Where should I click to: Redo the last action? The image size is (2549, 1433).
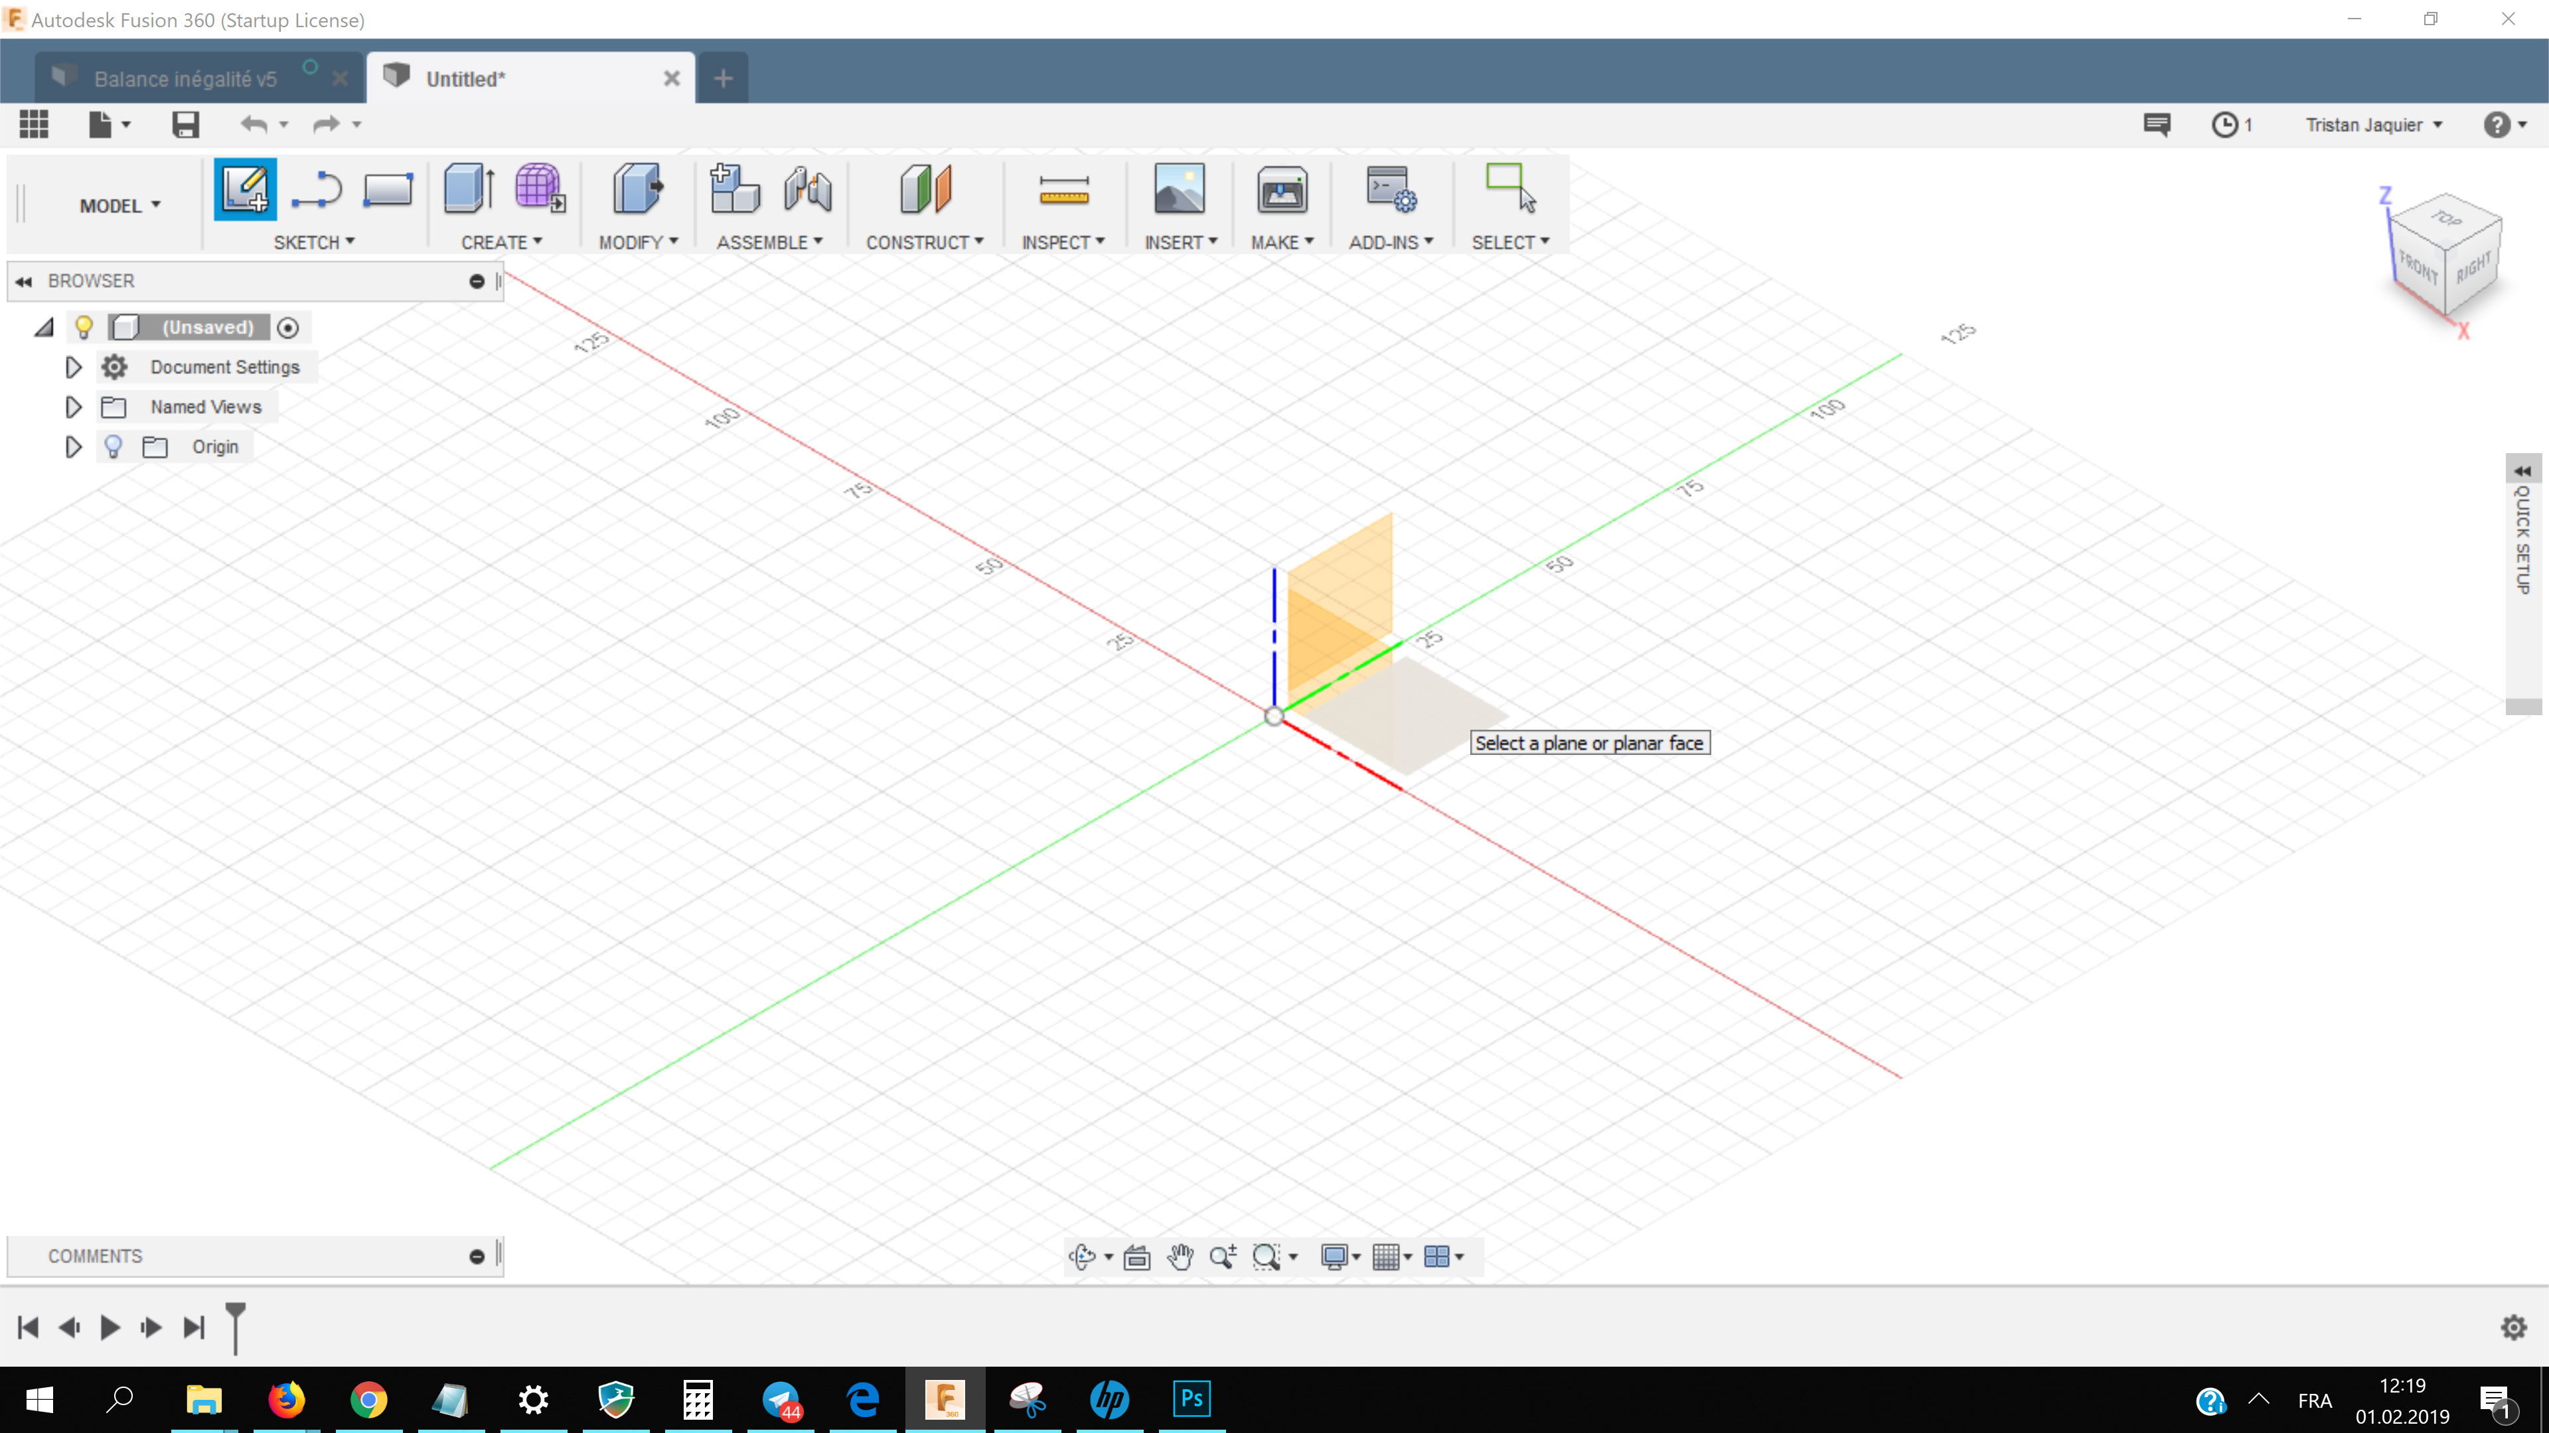(x=325, y=125)
